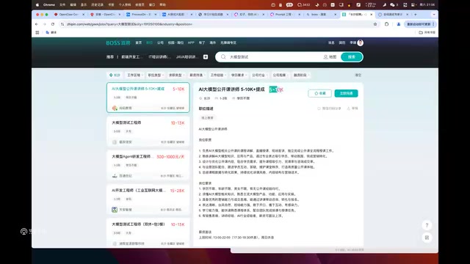The image size is (470, 264).
Task: Select the JAVA培训讲 expectation tab
Action: 187,57
